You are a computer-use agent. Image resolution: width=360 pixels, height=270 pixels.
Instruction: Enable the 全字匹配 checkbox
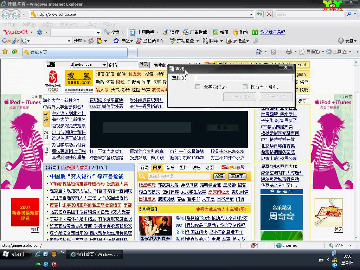point(198,87)
